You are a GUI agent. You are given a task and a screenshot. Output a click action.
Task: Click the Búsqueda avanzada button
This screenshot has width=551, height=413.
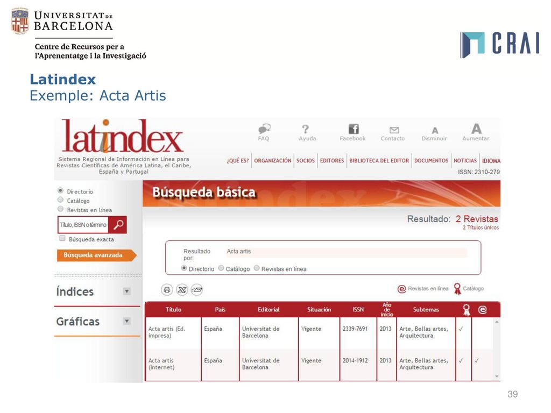coord(96,255)
